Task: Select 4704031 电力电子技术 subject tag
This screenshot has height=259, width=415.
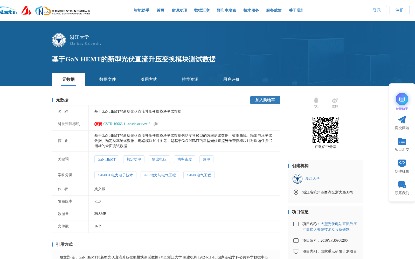Action: pos(115,175)
